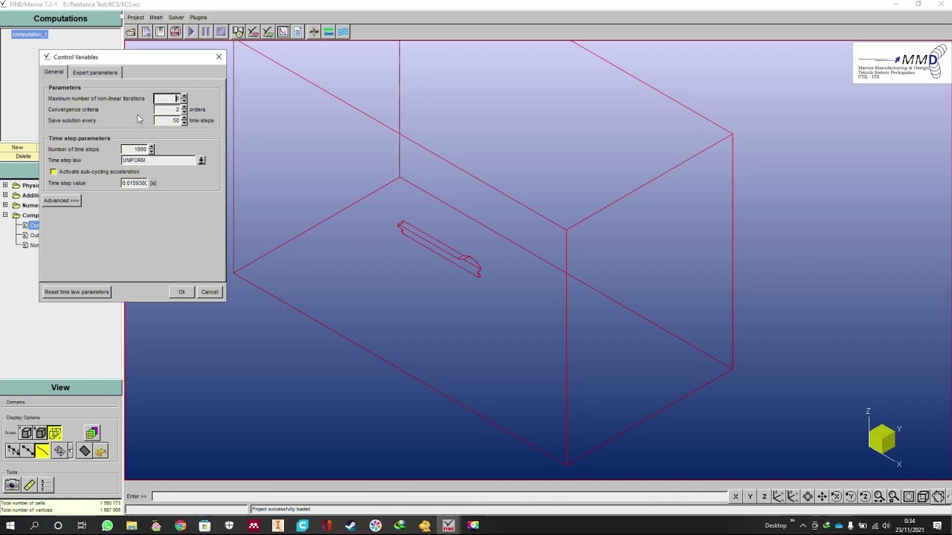Adjust Number of time steps spinner
This screenshot has width=952, height=535.
point(151,149)
